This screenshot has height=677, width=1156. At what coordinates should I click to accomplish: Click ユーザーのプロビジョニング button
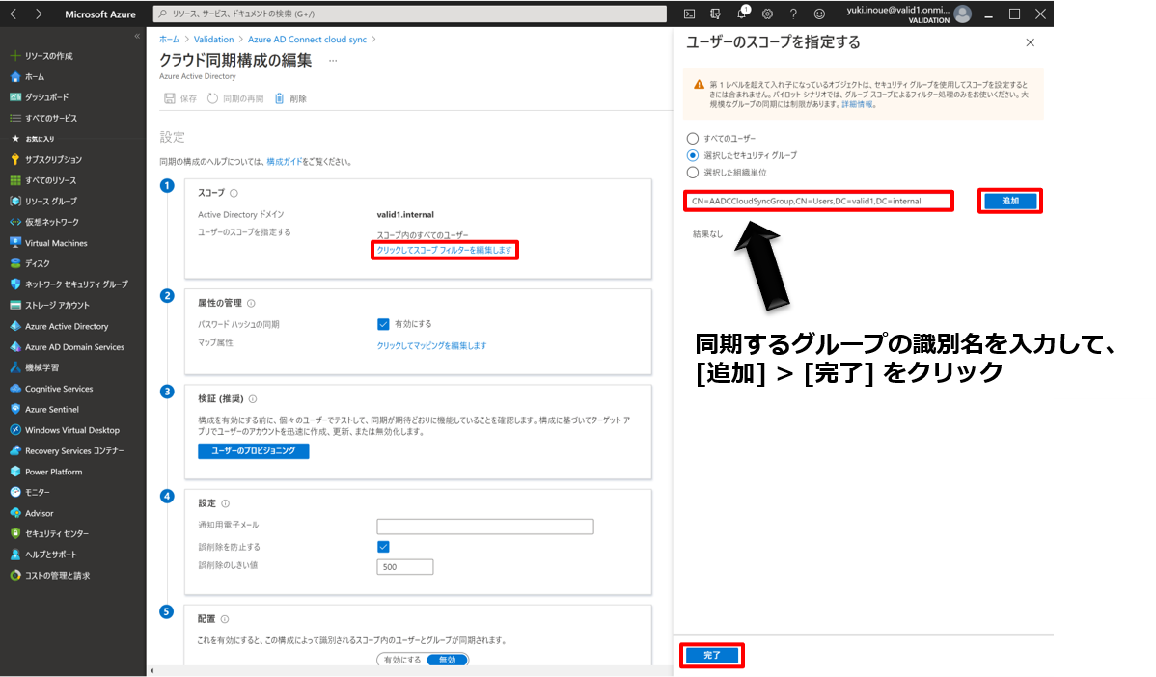coord(254,450)
